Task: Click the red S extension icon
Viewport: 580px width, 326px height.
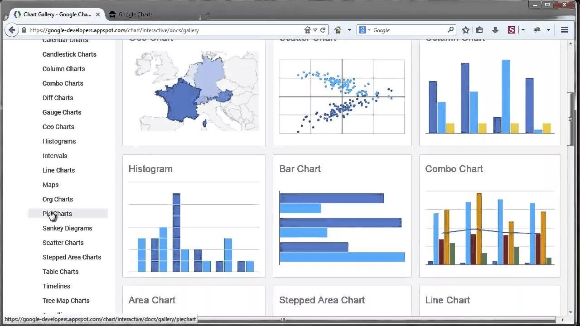Action: (x=512, y=30)
